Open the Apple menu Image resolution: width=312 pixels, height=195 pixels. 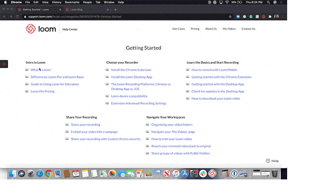(x=5, y=2)
